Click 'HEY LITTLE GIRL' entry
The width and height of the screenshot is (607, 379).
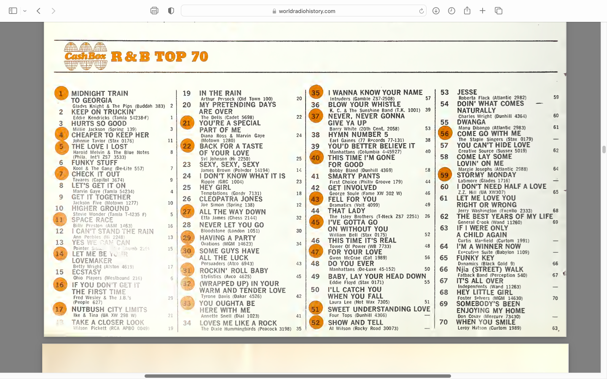(484, 292)
